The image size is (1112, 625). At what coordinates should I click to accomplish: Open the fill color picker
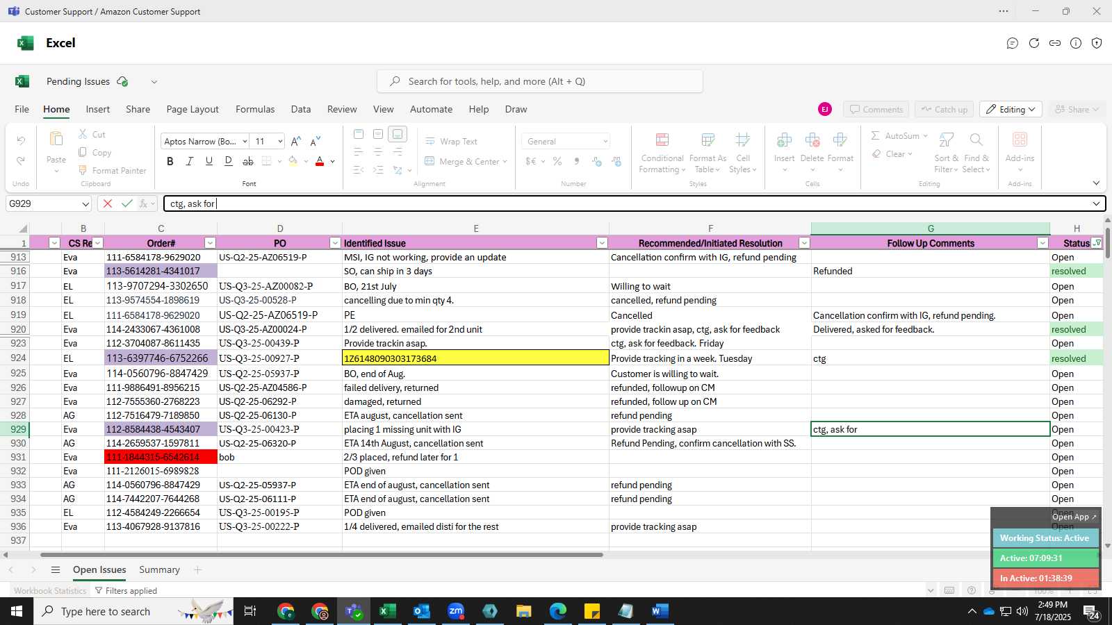(306, 161)
